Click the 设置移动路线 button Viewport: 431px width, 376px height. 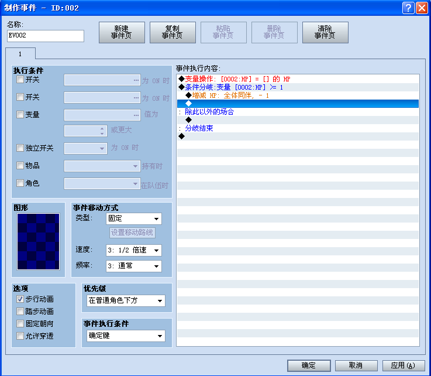[x=132, y=233]
